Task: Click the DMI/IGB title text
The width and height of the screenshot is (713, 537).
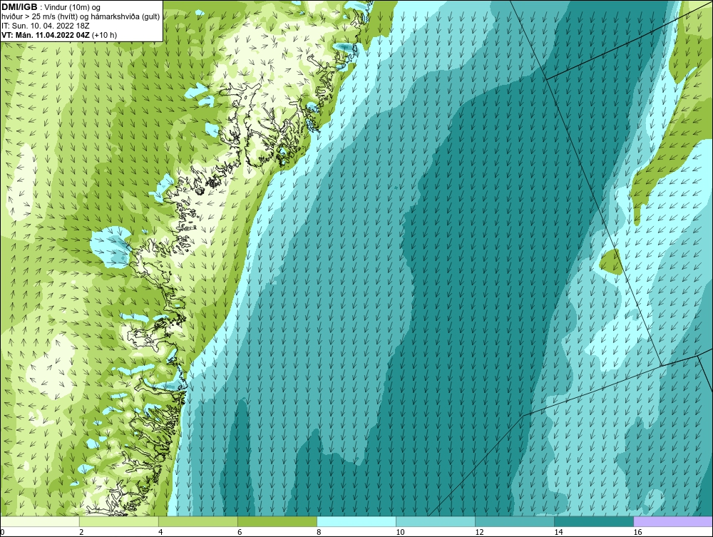Action: [19, 7]
